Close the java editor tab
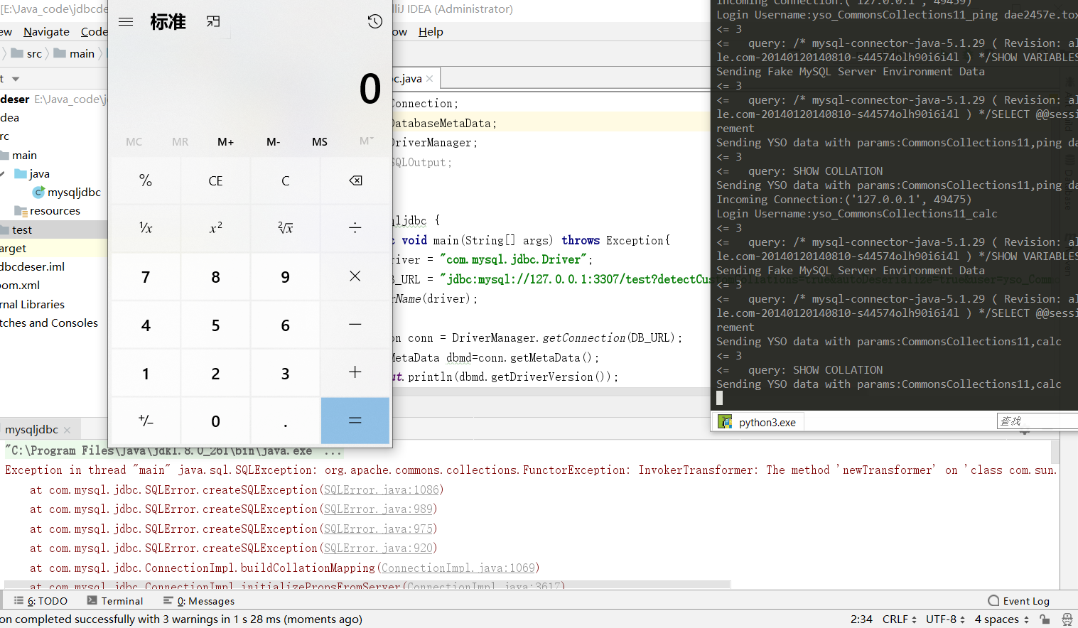Viewport: 1078px width, 628px height. [429, 79]
